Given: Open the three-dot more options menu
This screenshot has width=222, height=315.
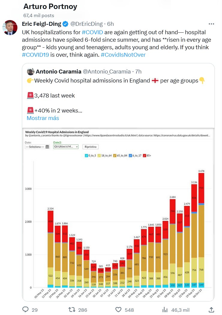Looking at the screenshot, I should [x=211, y=24].
